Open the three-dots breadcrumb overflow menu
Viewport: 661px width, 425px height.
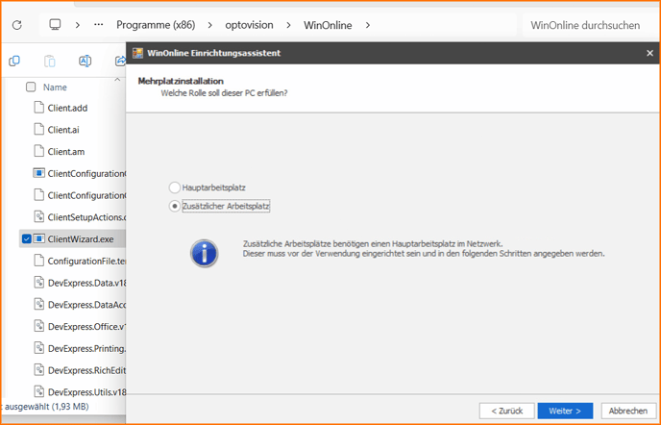tap(99, 24)
